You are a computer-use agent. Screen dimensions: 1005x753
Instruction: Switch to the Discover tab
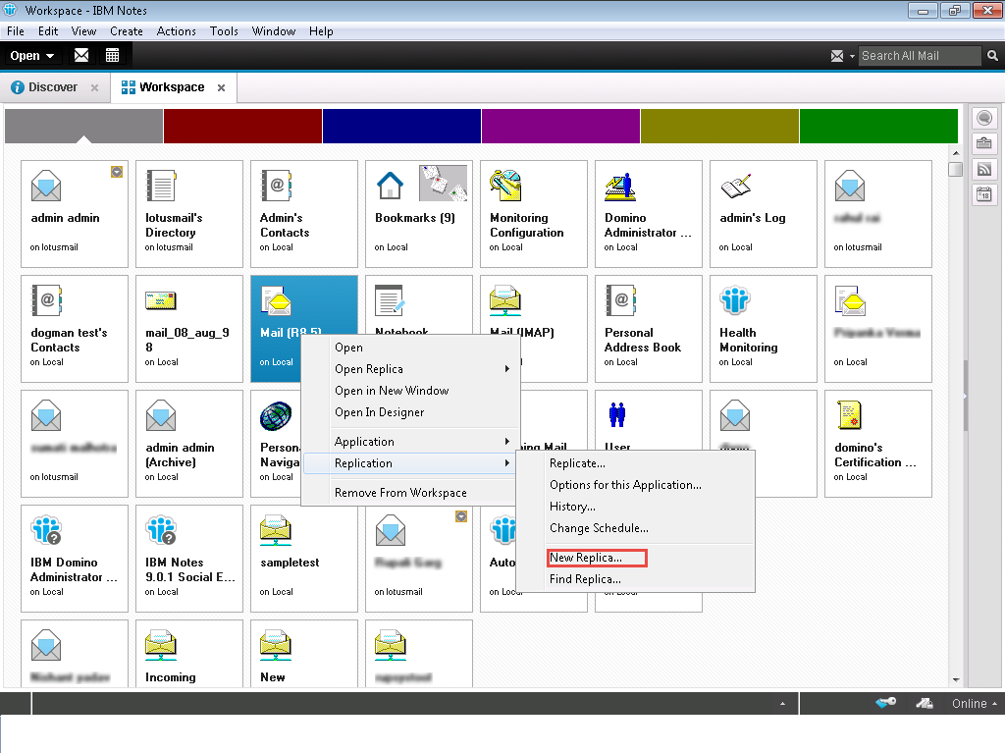point(52,87)
